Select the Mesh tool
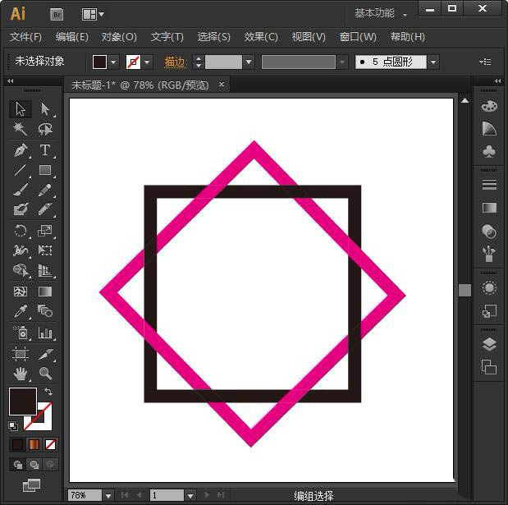 coord(21,292)
